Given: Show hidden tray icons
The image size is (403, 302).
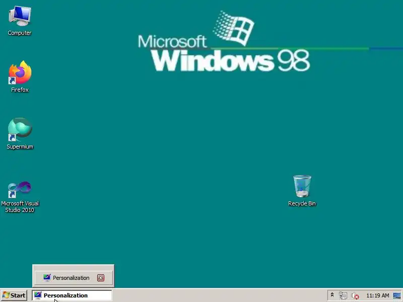Looking at the screenshot, I should coord(332,295).
